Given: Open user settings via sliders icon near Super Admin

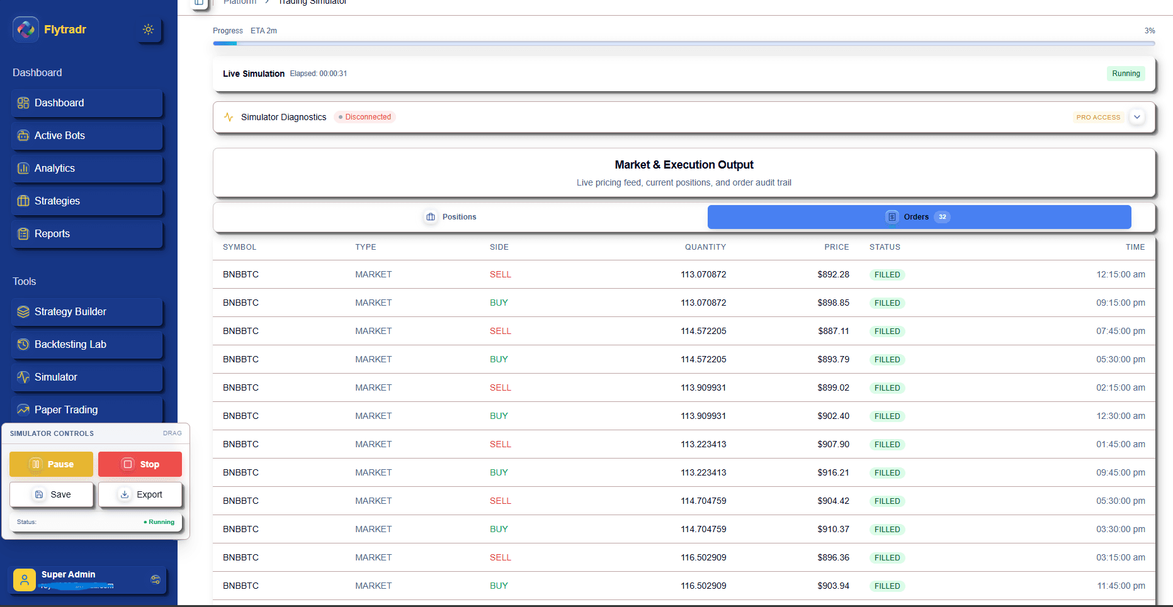Looking at the screenshot, I should tap(156, 579).
